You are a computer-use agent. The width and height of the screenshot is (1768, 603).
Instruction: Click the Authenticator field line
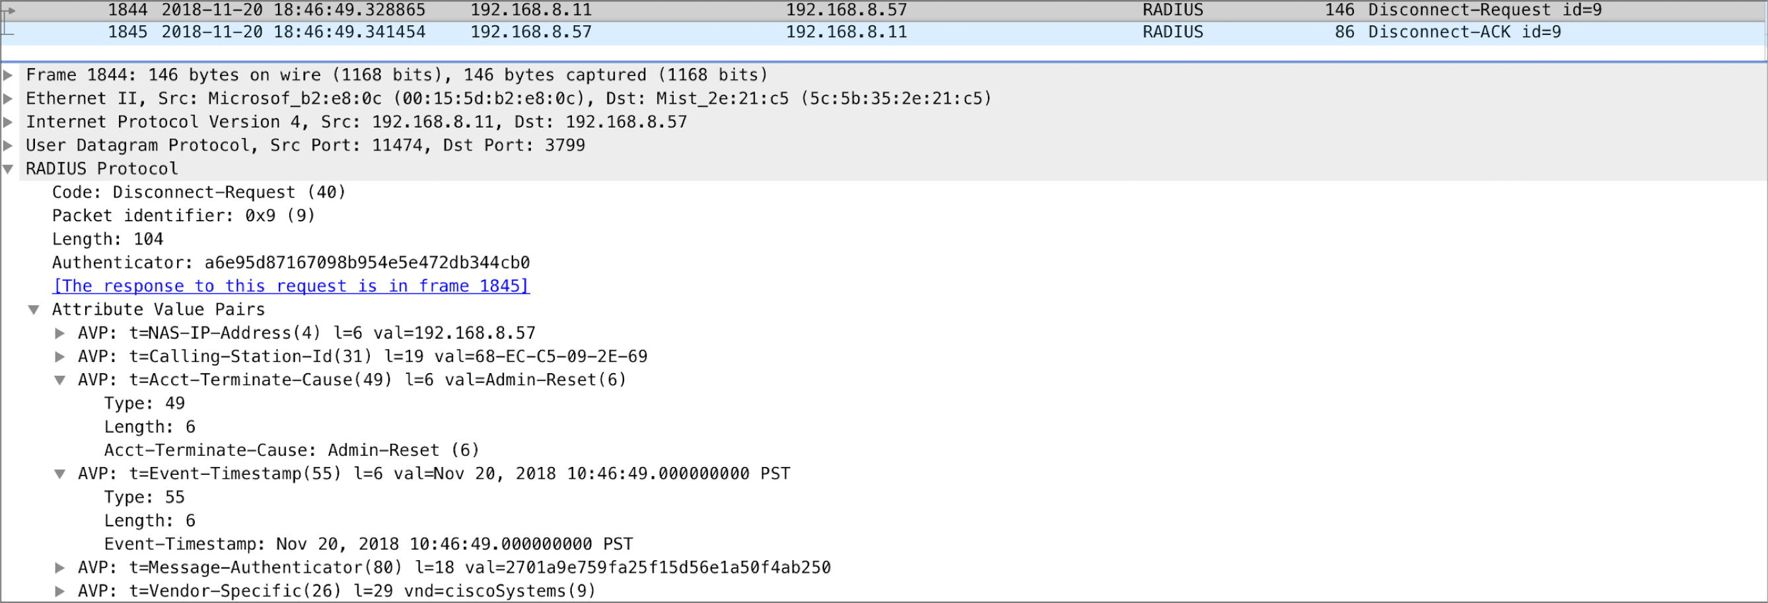point(291,263)
